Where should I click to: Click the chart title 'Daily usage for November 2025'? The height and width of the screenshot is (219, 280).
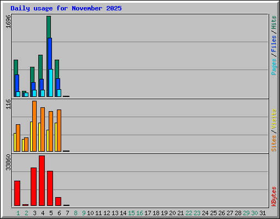point(66,8)
